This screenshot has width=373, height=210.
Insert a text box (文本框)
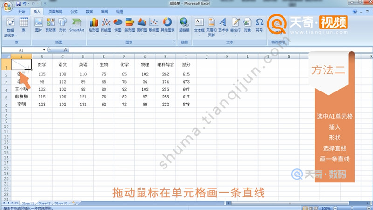tap(199, 27)
